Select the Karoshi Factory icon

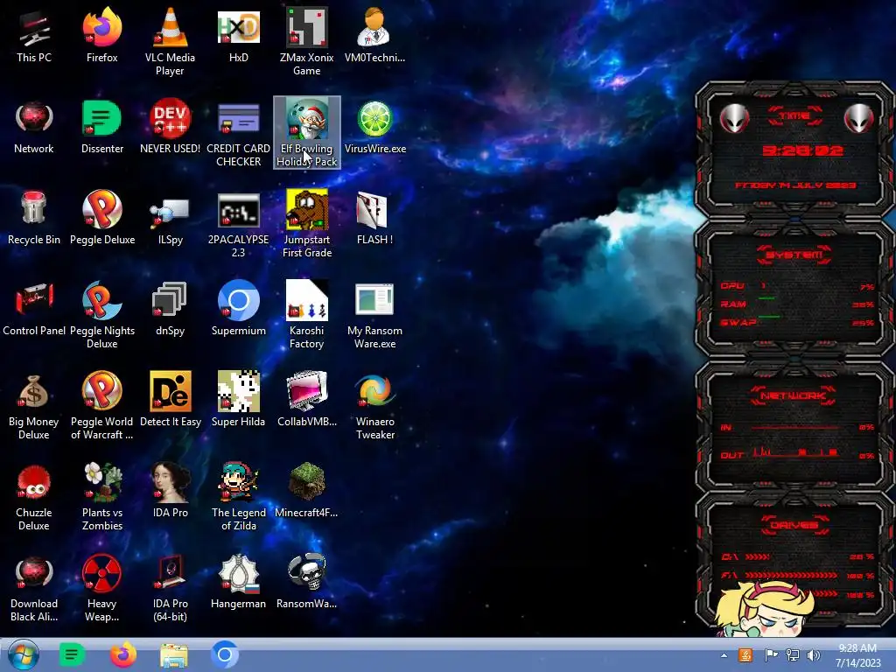pos(307,315)
